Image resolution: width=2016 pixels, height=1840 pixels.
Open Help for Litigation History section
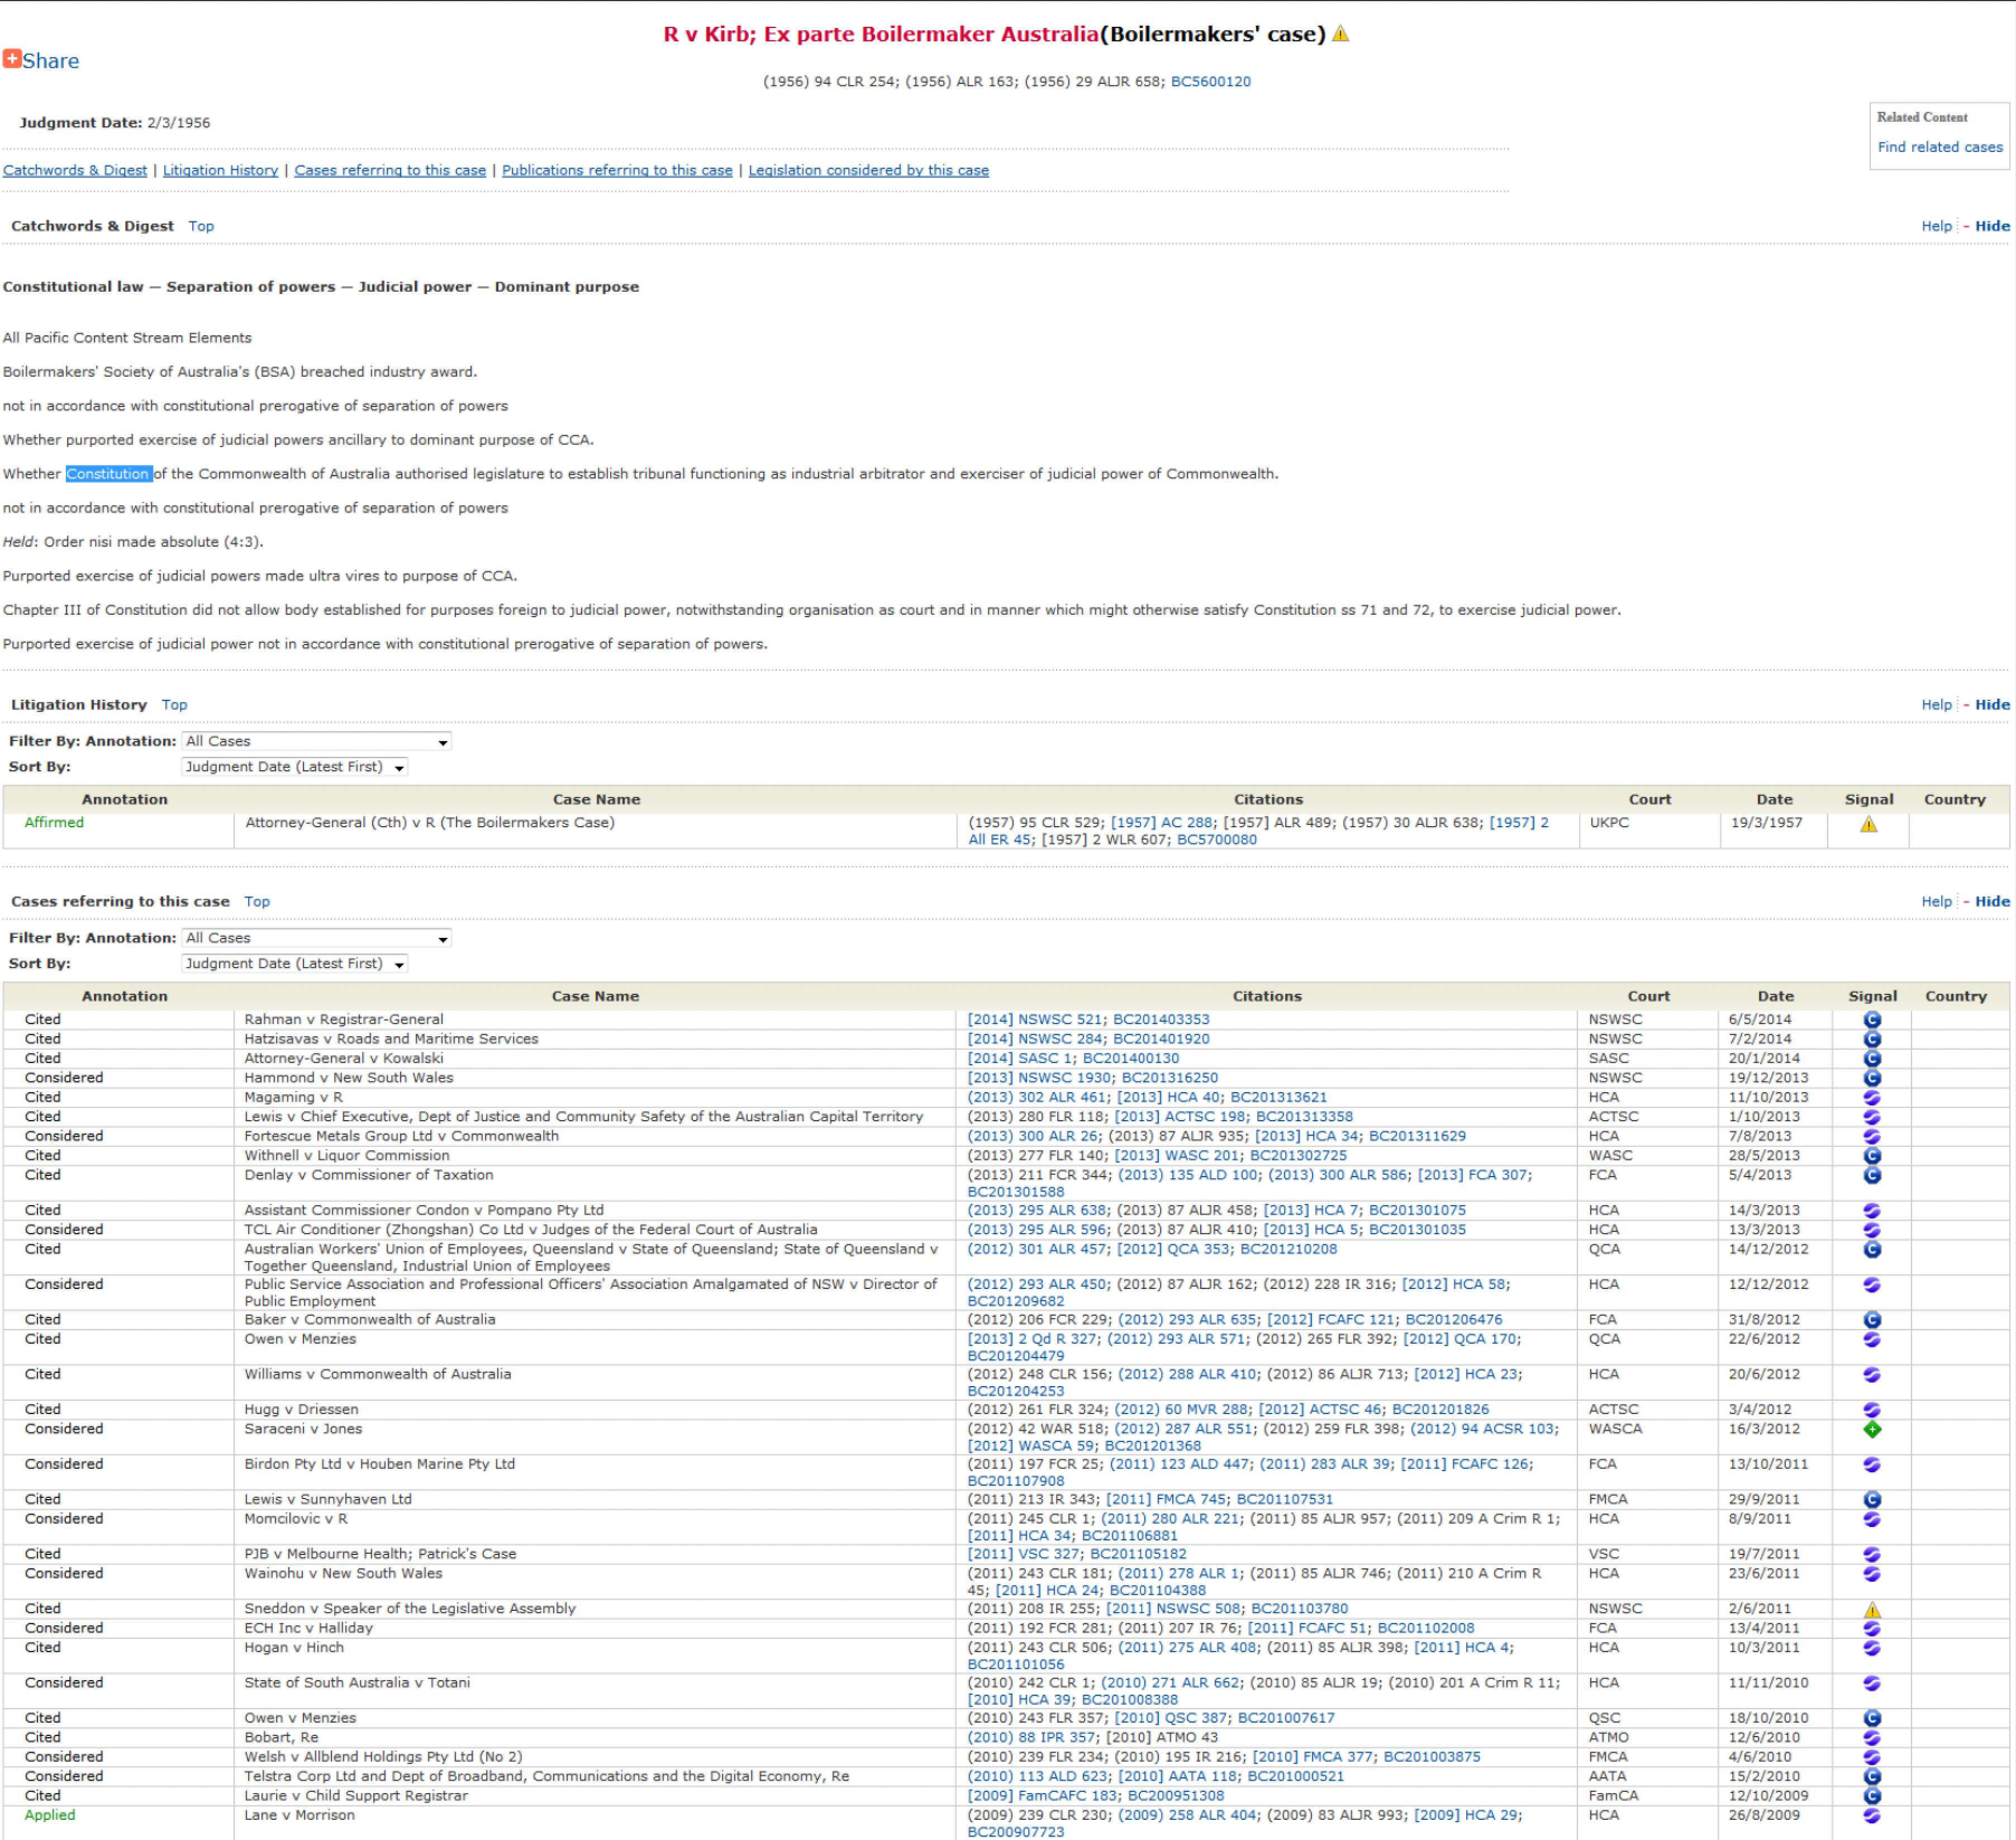(1936, 704)
